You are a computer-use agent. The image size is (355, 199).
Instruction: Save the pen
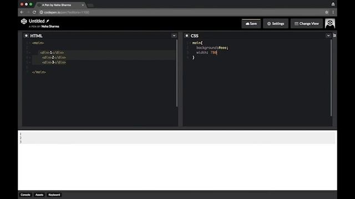coord(251,24)
